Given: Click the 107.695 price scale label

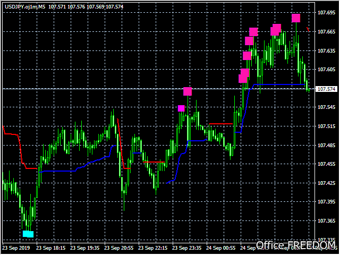Looking at the screenshot, I should [x=326, y=13].
